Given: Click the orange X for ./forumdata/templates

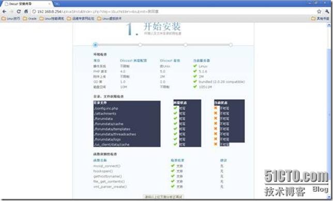Looking at the screenshot, I should coord(216,129).
